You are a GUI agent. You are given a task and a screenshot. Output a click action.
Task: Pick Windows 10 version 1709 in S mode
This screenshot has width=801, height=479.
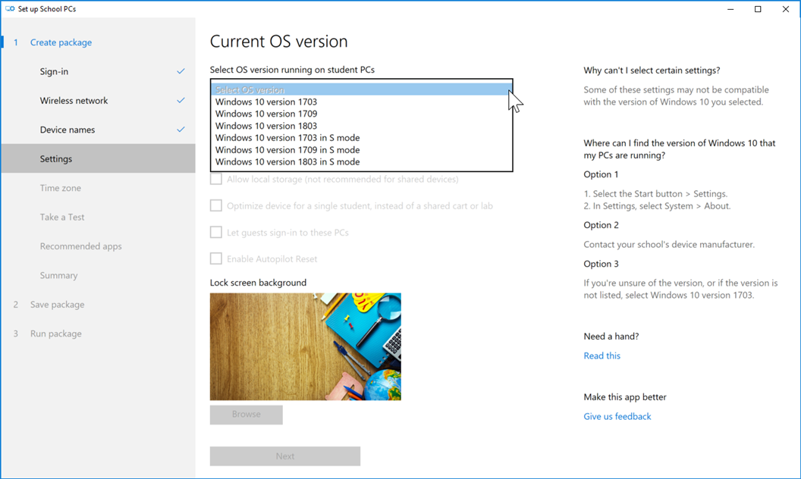[x=287, y=150]
